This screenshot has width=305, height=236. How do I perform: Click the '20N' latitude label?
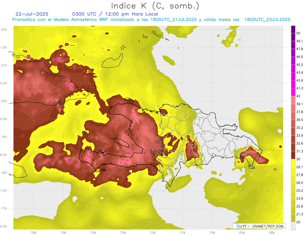coord(4,101)
